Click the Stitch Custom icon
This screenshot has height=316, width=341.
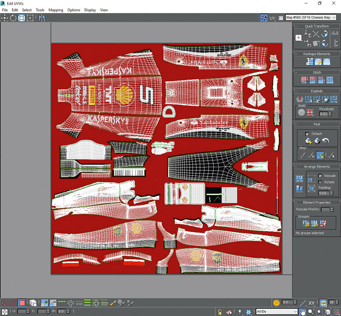tap(330, 80)
